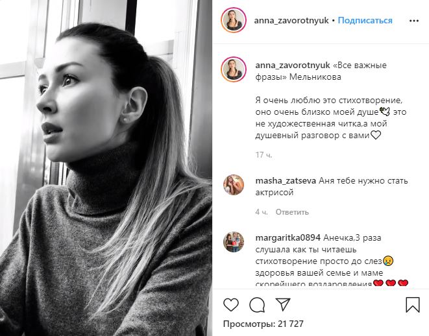Screen dimensions: 429x336
Task: Open masha_zatseva commenter profile
Action: point(286,181)
